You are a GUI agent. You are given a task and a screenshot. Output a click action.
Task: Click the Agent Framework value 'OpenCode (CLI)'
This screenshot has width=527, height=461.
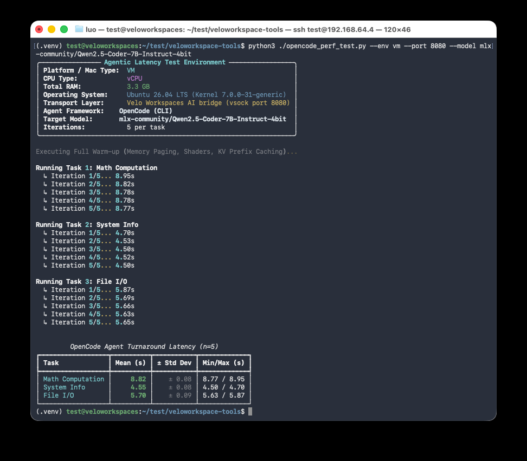coord(145,111)
